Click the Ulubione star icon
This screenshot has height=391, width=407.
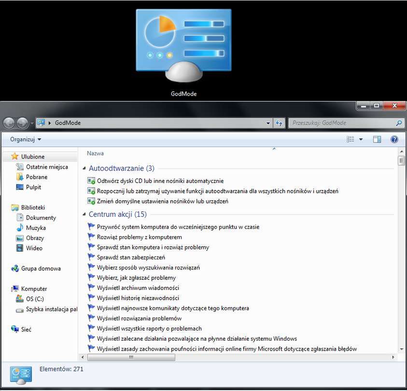(x=15, y=156)
